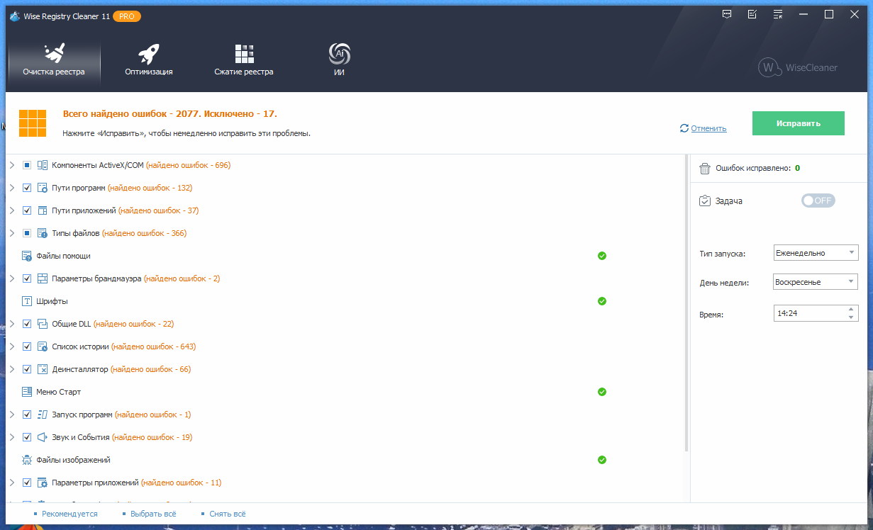Screen dimensions: 873x530
Task: Uncheck the Деинсталлятор checkbox
Action: 27,369
